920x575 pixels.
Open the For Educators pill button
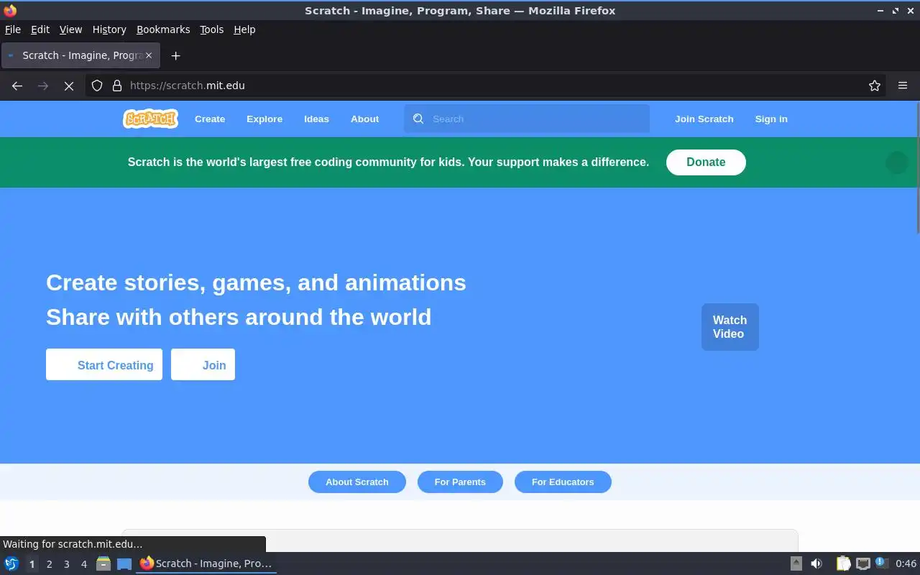point(563,482)
